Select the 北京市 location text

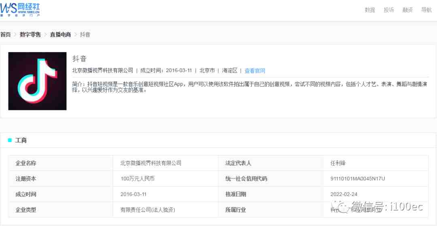(207, 71)
